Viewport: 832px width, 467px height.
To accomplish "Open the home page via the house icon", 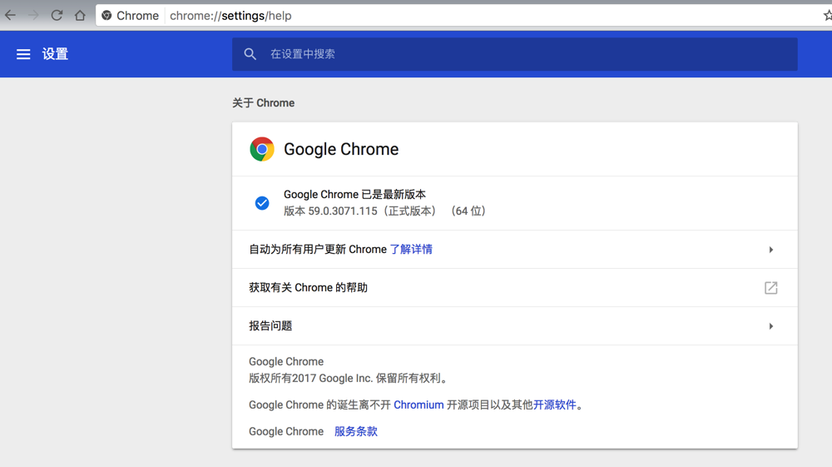I will (x=80, y=15).
